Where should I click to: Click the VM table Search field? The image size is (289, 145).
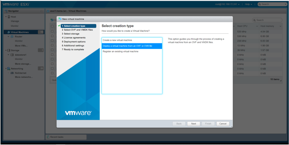pyautogui.click(x=267, y=20)
